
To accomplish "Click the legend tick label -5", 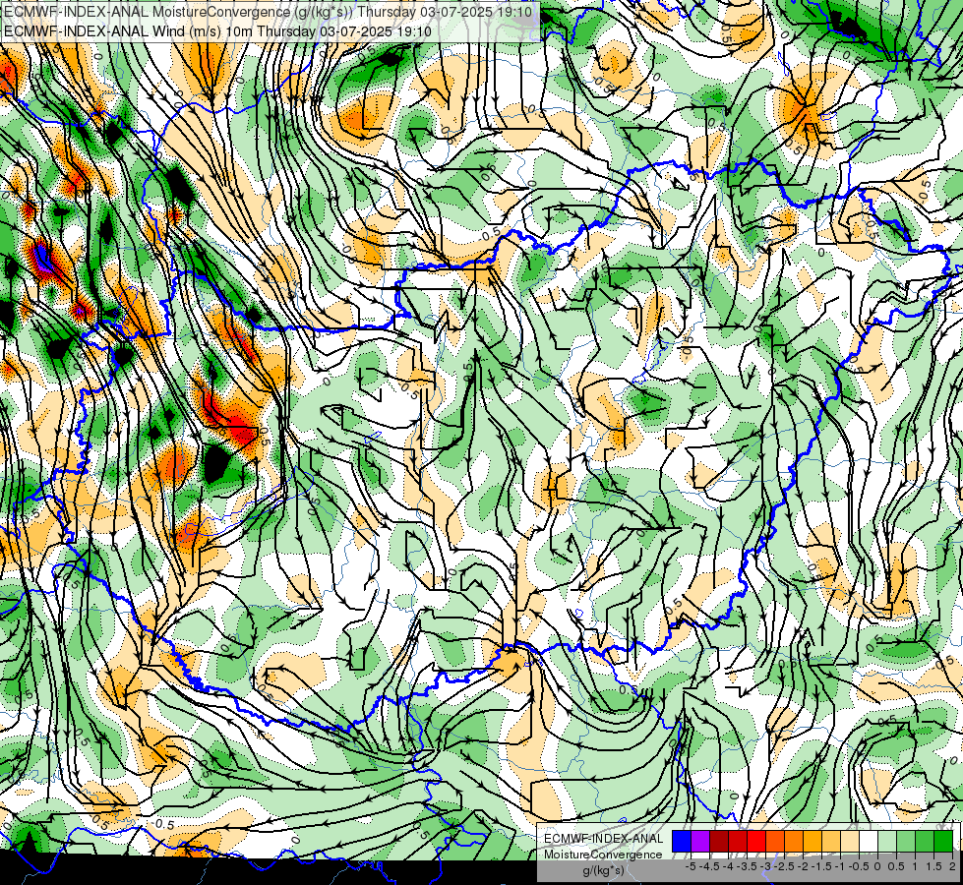I will [x=691, y=866].
